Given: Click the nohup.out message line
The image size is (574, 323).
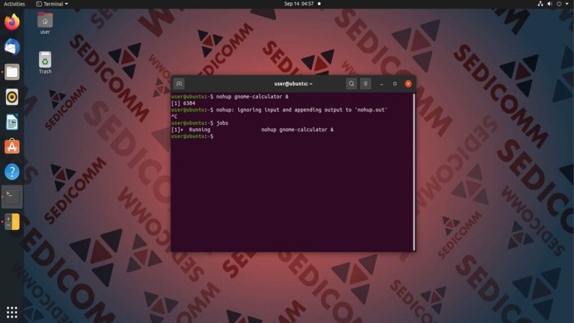Looking at the screenshot, I should tap(302, 110).
